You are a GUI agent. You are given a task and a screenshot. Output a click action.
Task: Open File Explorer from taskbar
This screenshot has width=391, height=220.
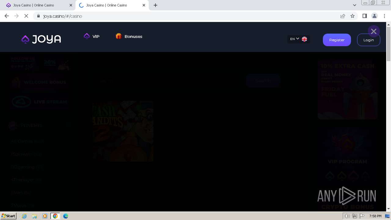[35, 216]
